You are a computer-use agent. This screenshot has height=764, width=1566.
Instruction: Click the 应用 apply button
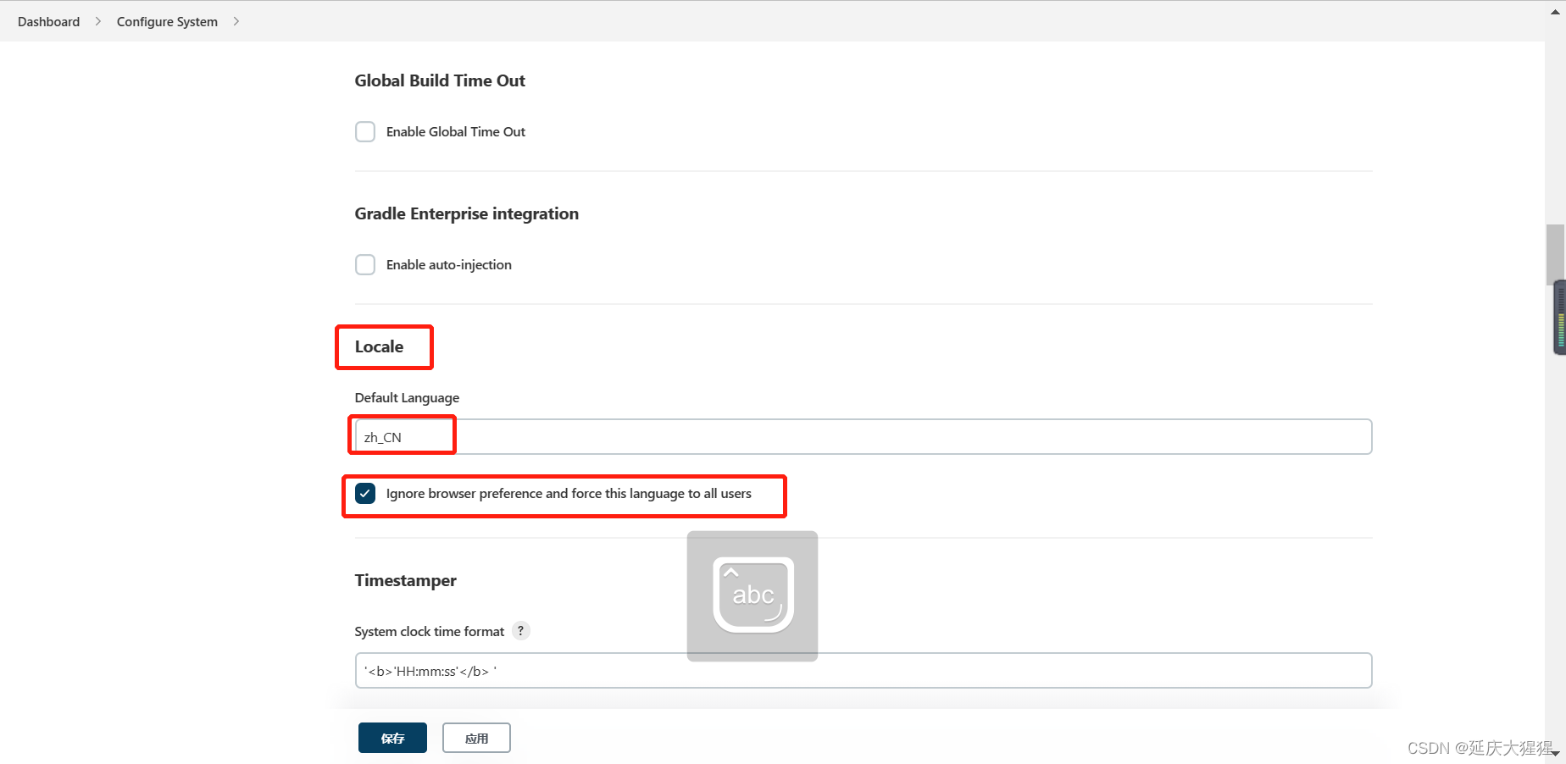point(476,738)
